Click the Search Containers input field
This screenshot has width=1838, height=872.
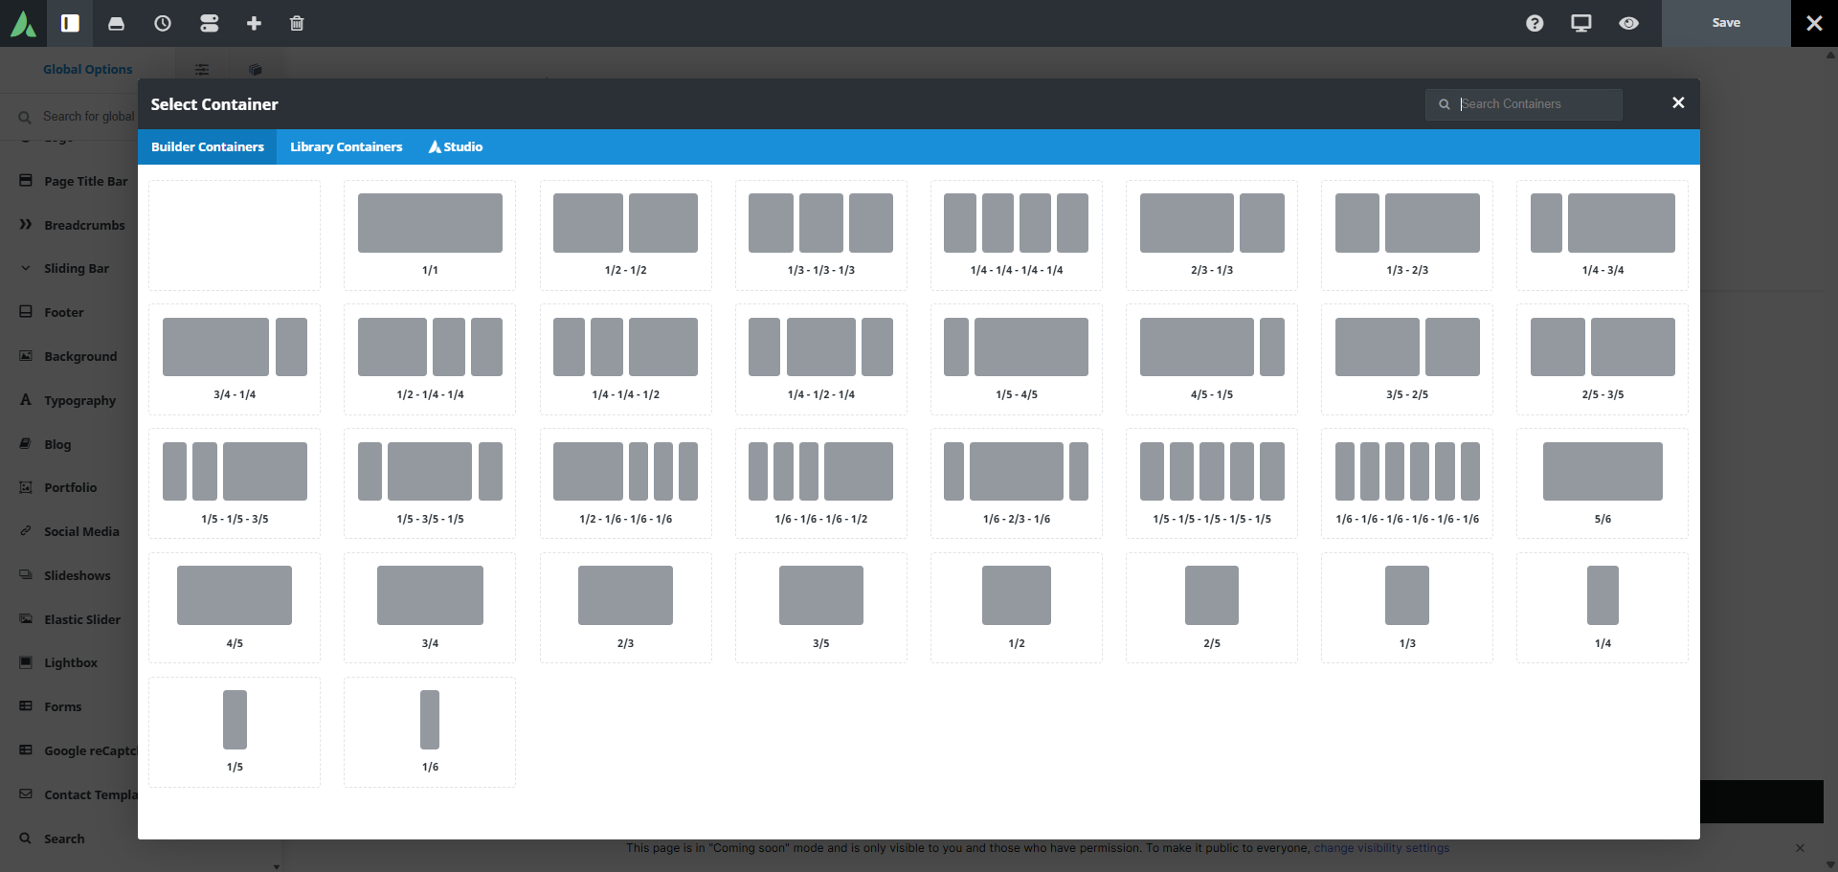point(1536,104)
